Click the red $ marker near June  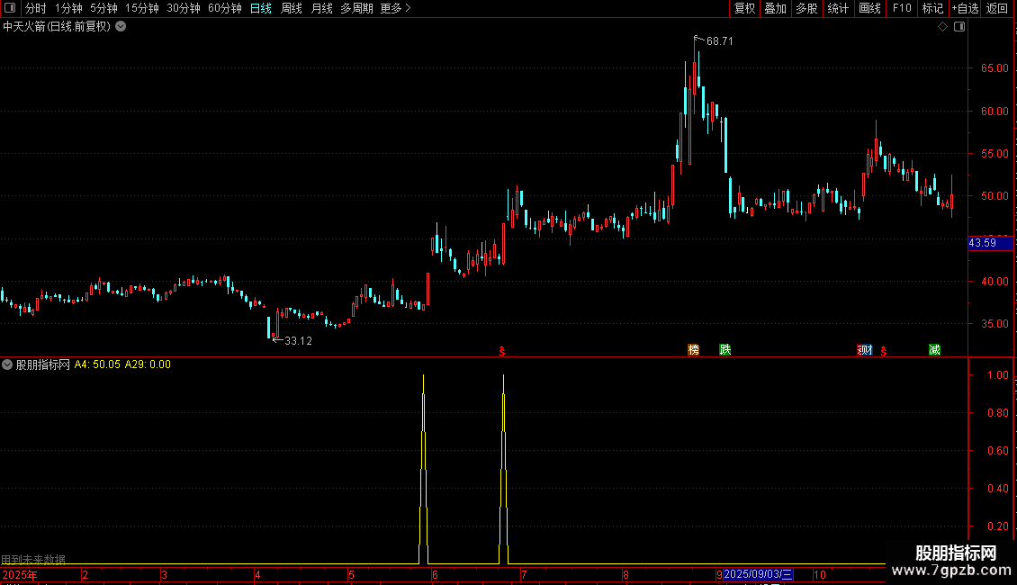(502, 351)
